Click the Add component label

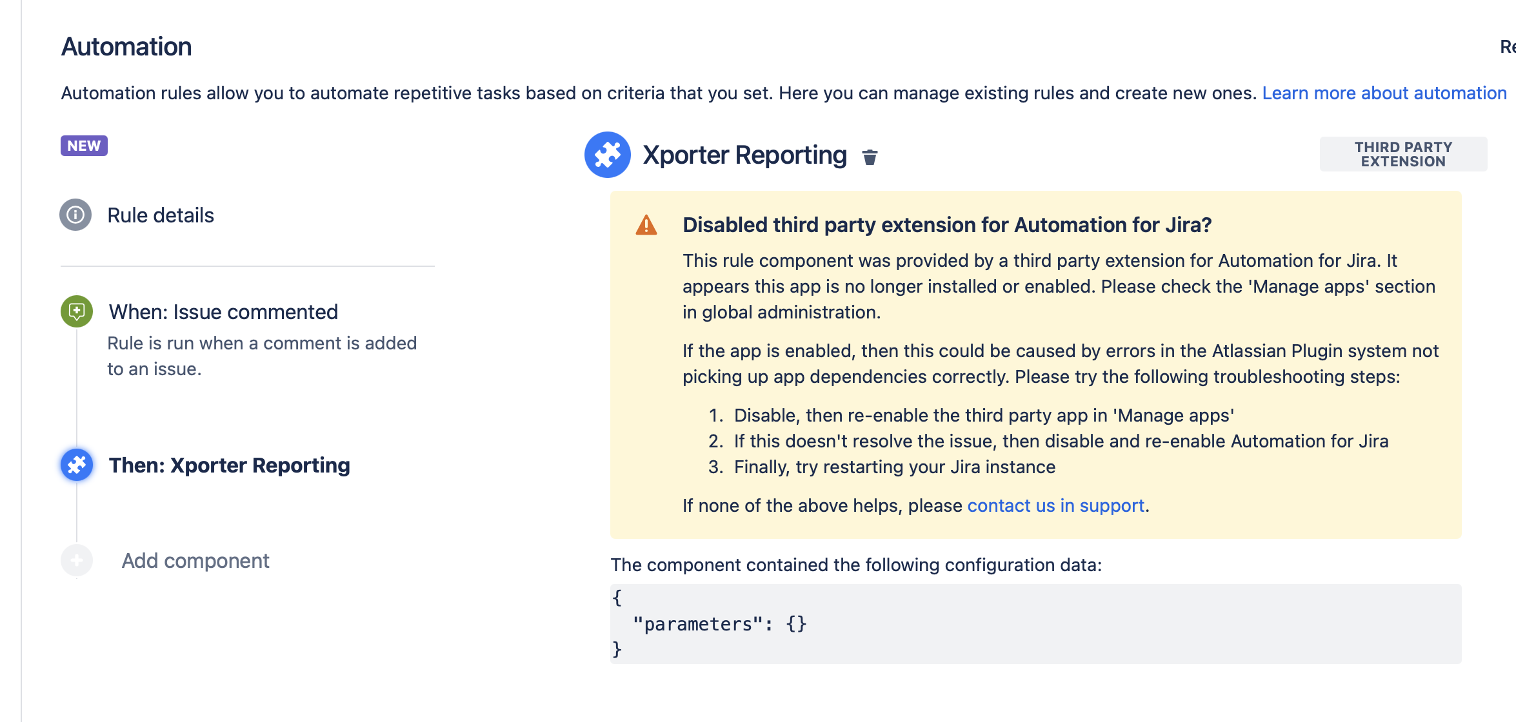click(x=195, y=561)
